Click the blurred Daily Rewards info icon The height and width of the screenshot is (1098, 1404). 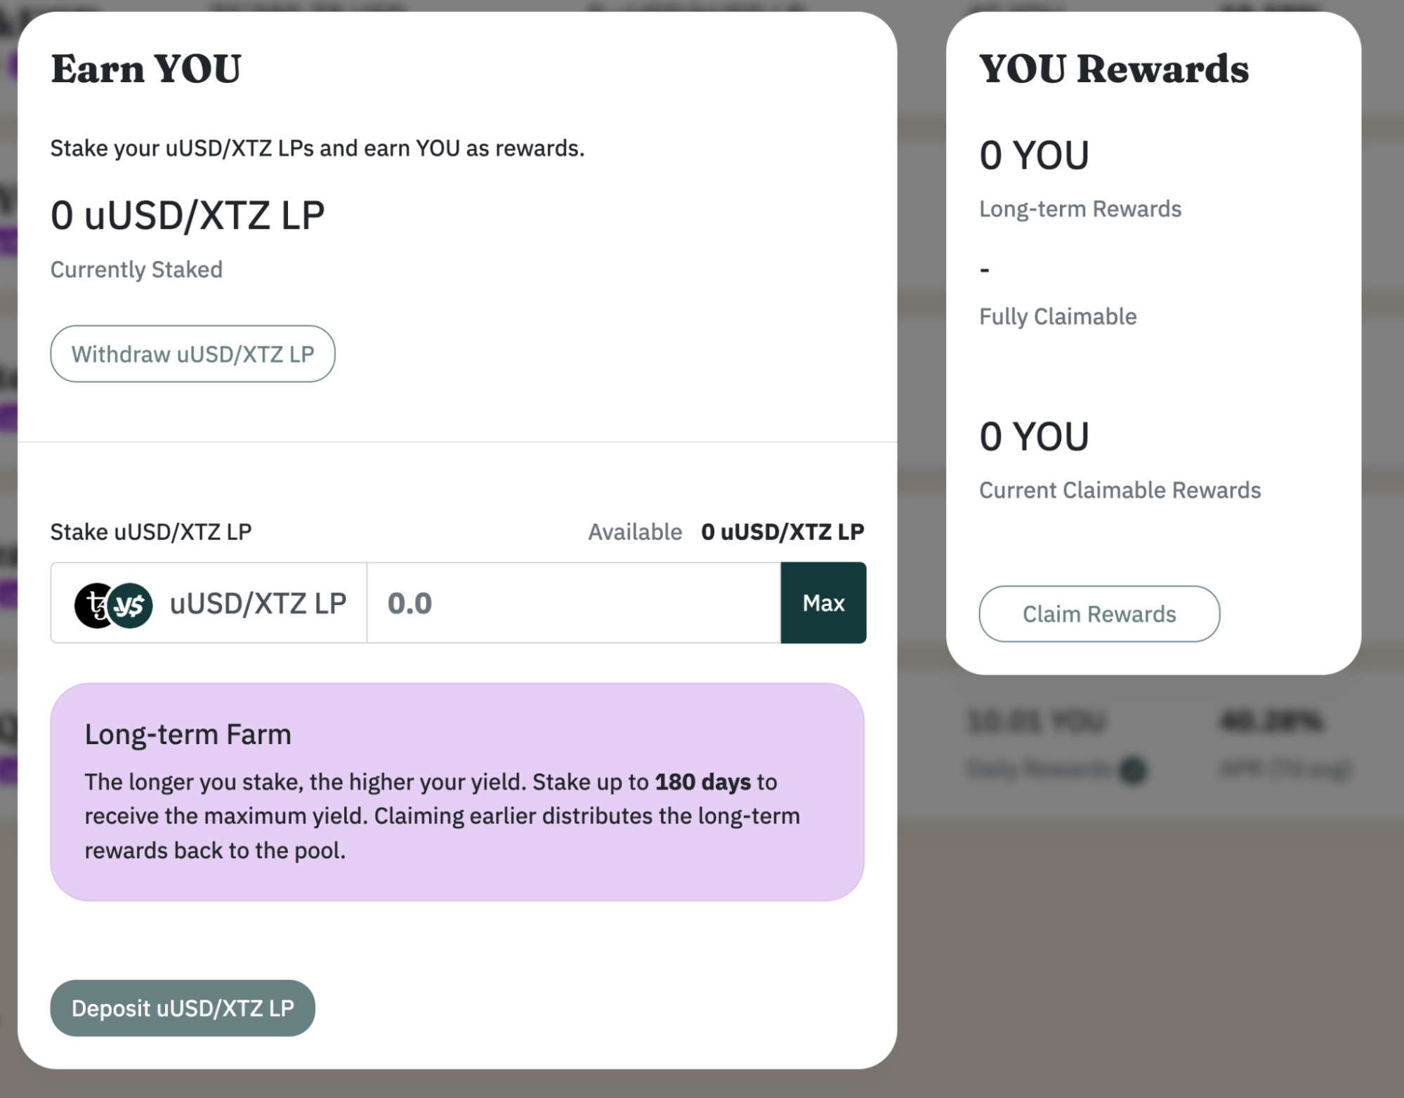(1132, 770)
